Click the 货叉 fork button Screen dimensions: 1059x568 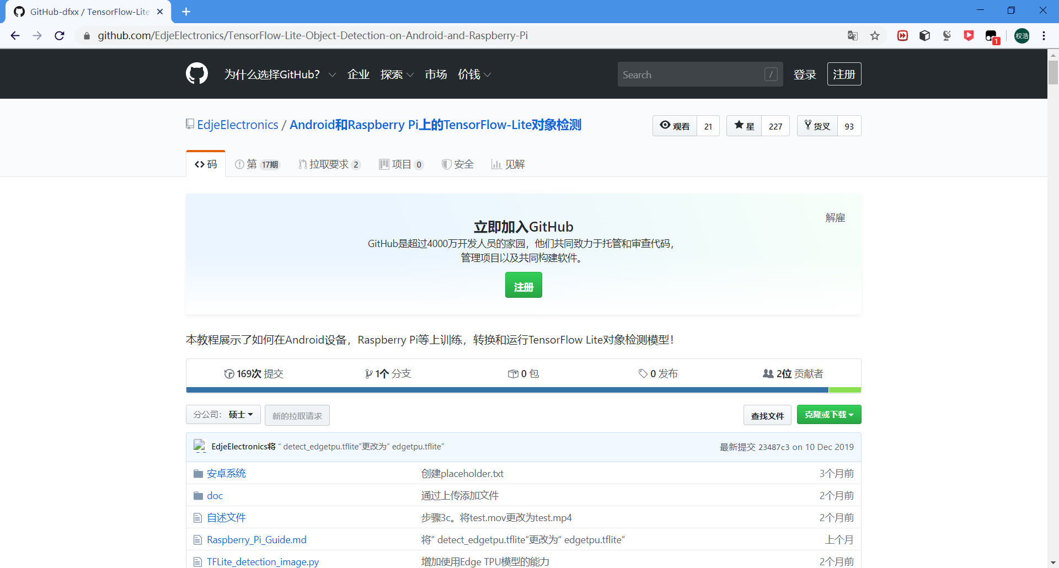point(817,126)
